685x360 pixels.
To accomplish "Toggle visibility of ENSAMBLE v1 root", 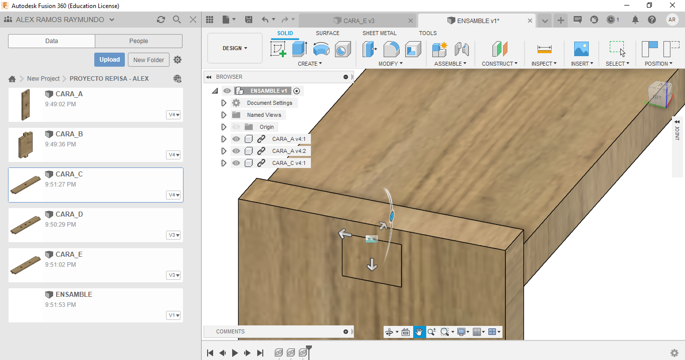I will point(227,91).
